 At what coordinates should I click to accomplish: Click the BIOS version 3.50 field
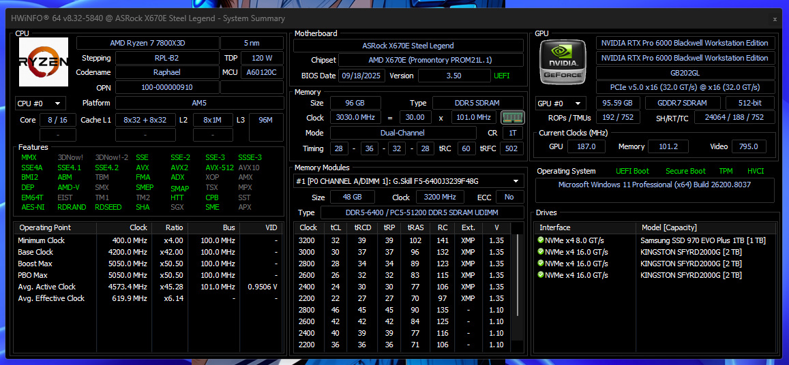point(454,76)
